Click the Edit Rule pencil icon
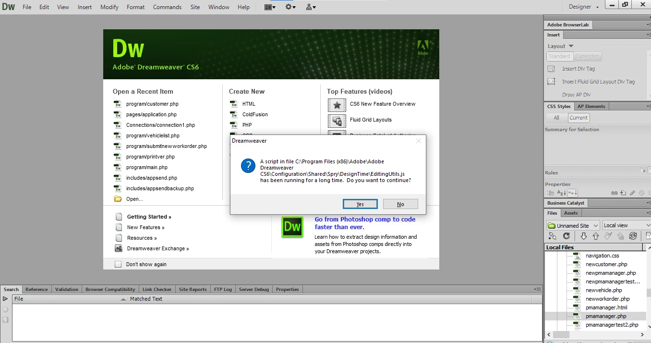This screenshot has height=343, width=651. tap(632, 193)
